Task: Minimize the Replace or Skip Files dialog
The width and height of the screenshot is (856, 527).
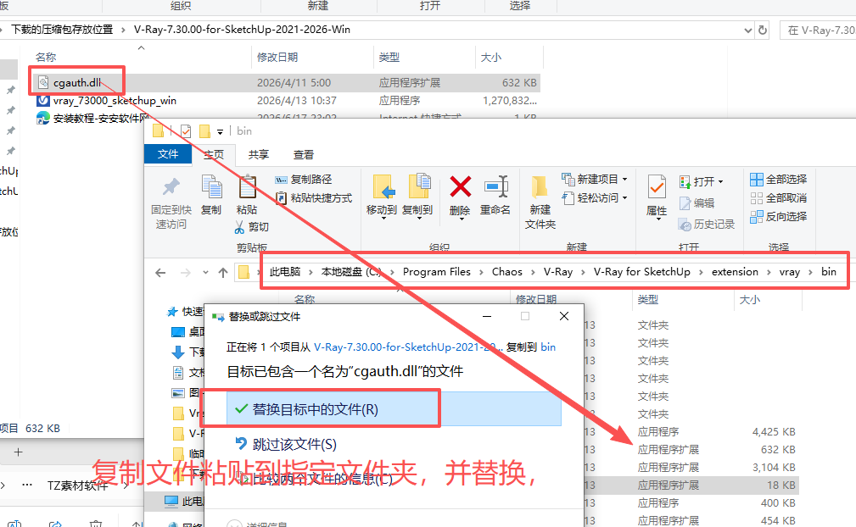Action: 487,316
